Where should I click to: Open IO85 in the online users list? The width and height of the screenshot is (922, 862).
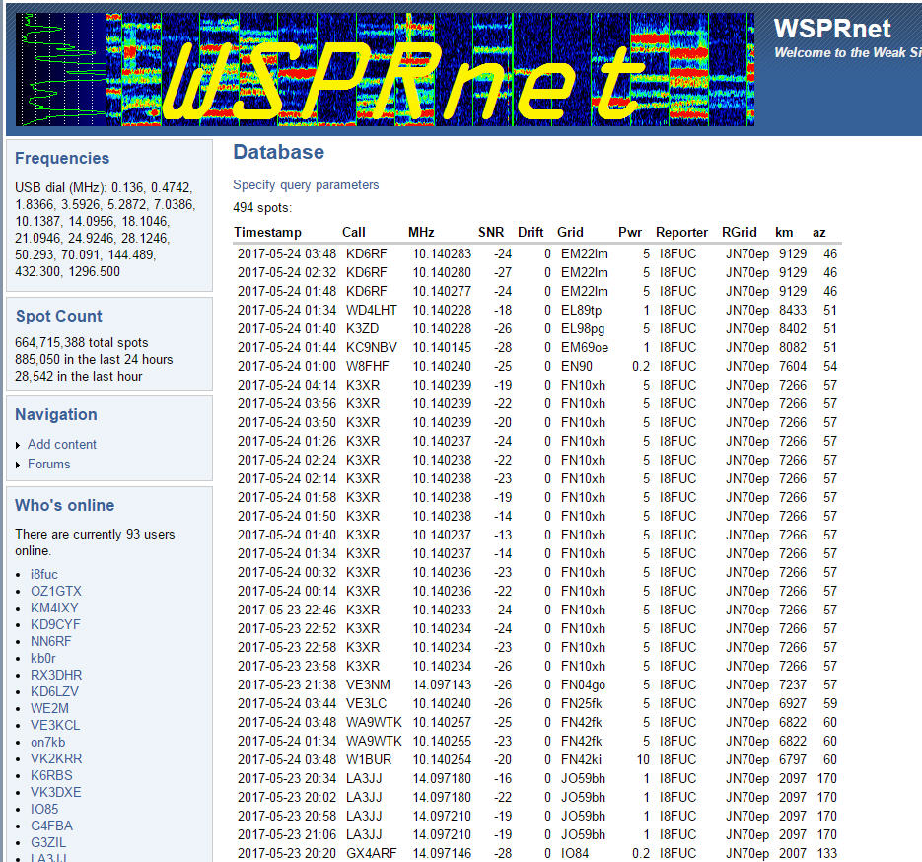pos(44,809)
